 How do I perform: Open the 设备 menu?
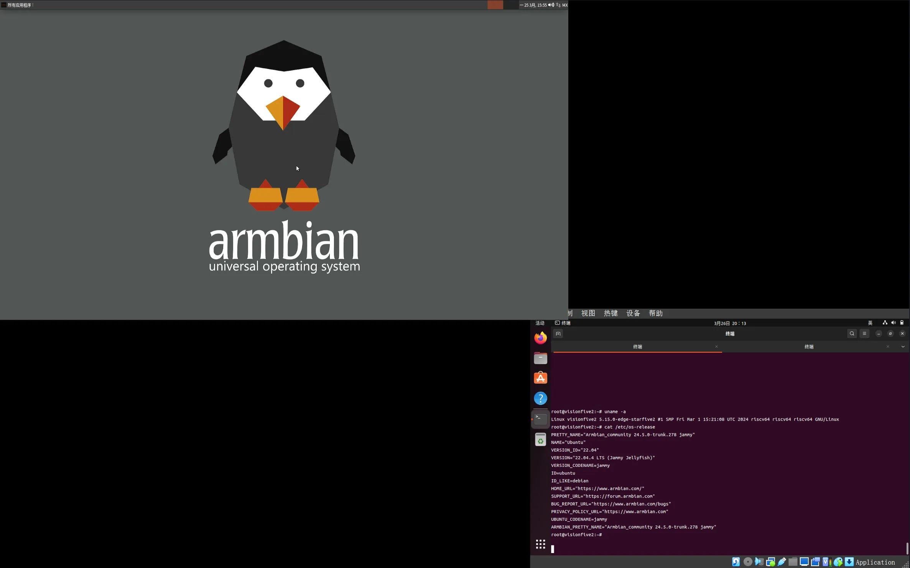633,313
